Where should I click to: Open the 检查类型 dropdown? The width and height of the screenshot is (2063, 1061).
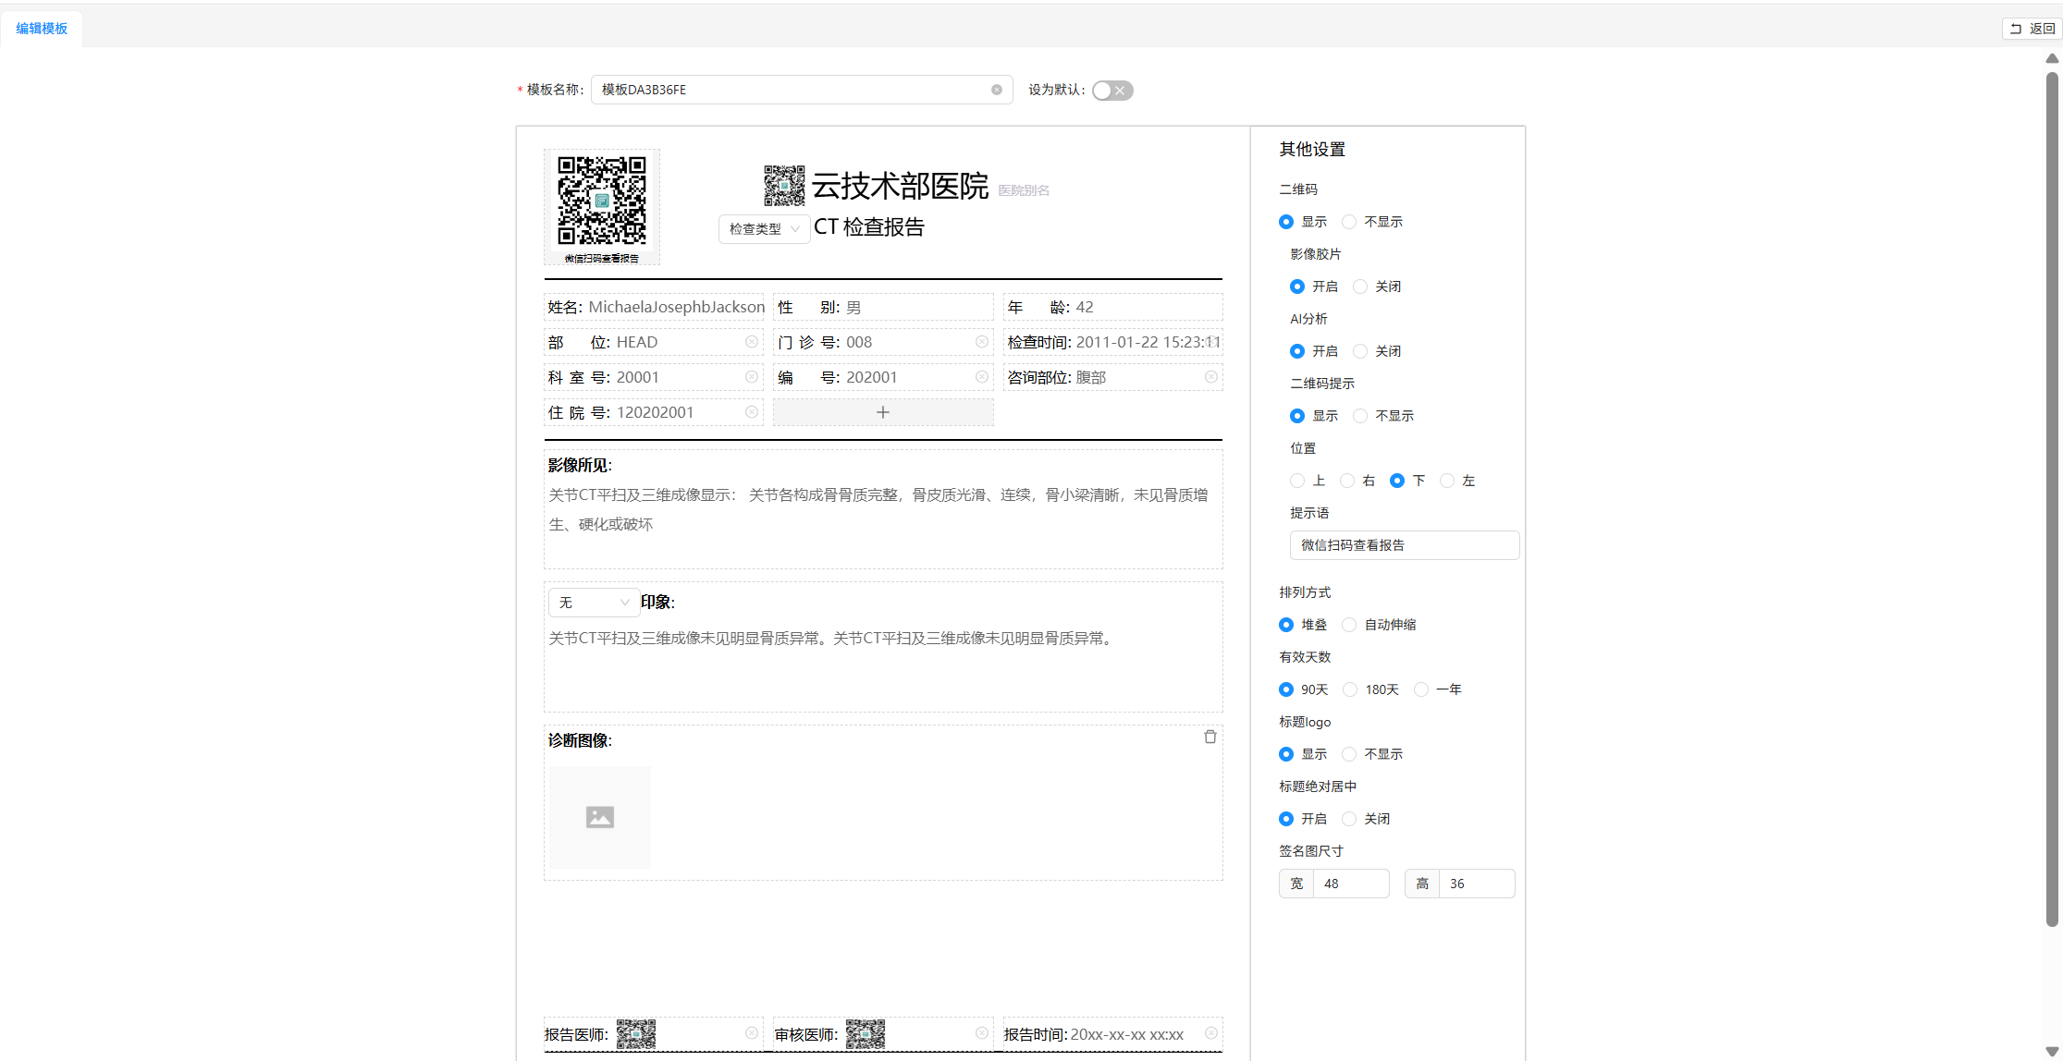tap(763, 228)
